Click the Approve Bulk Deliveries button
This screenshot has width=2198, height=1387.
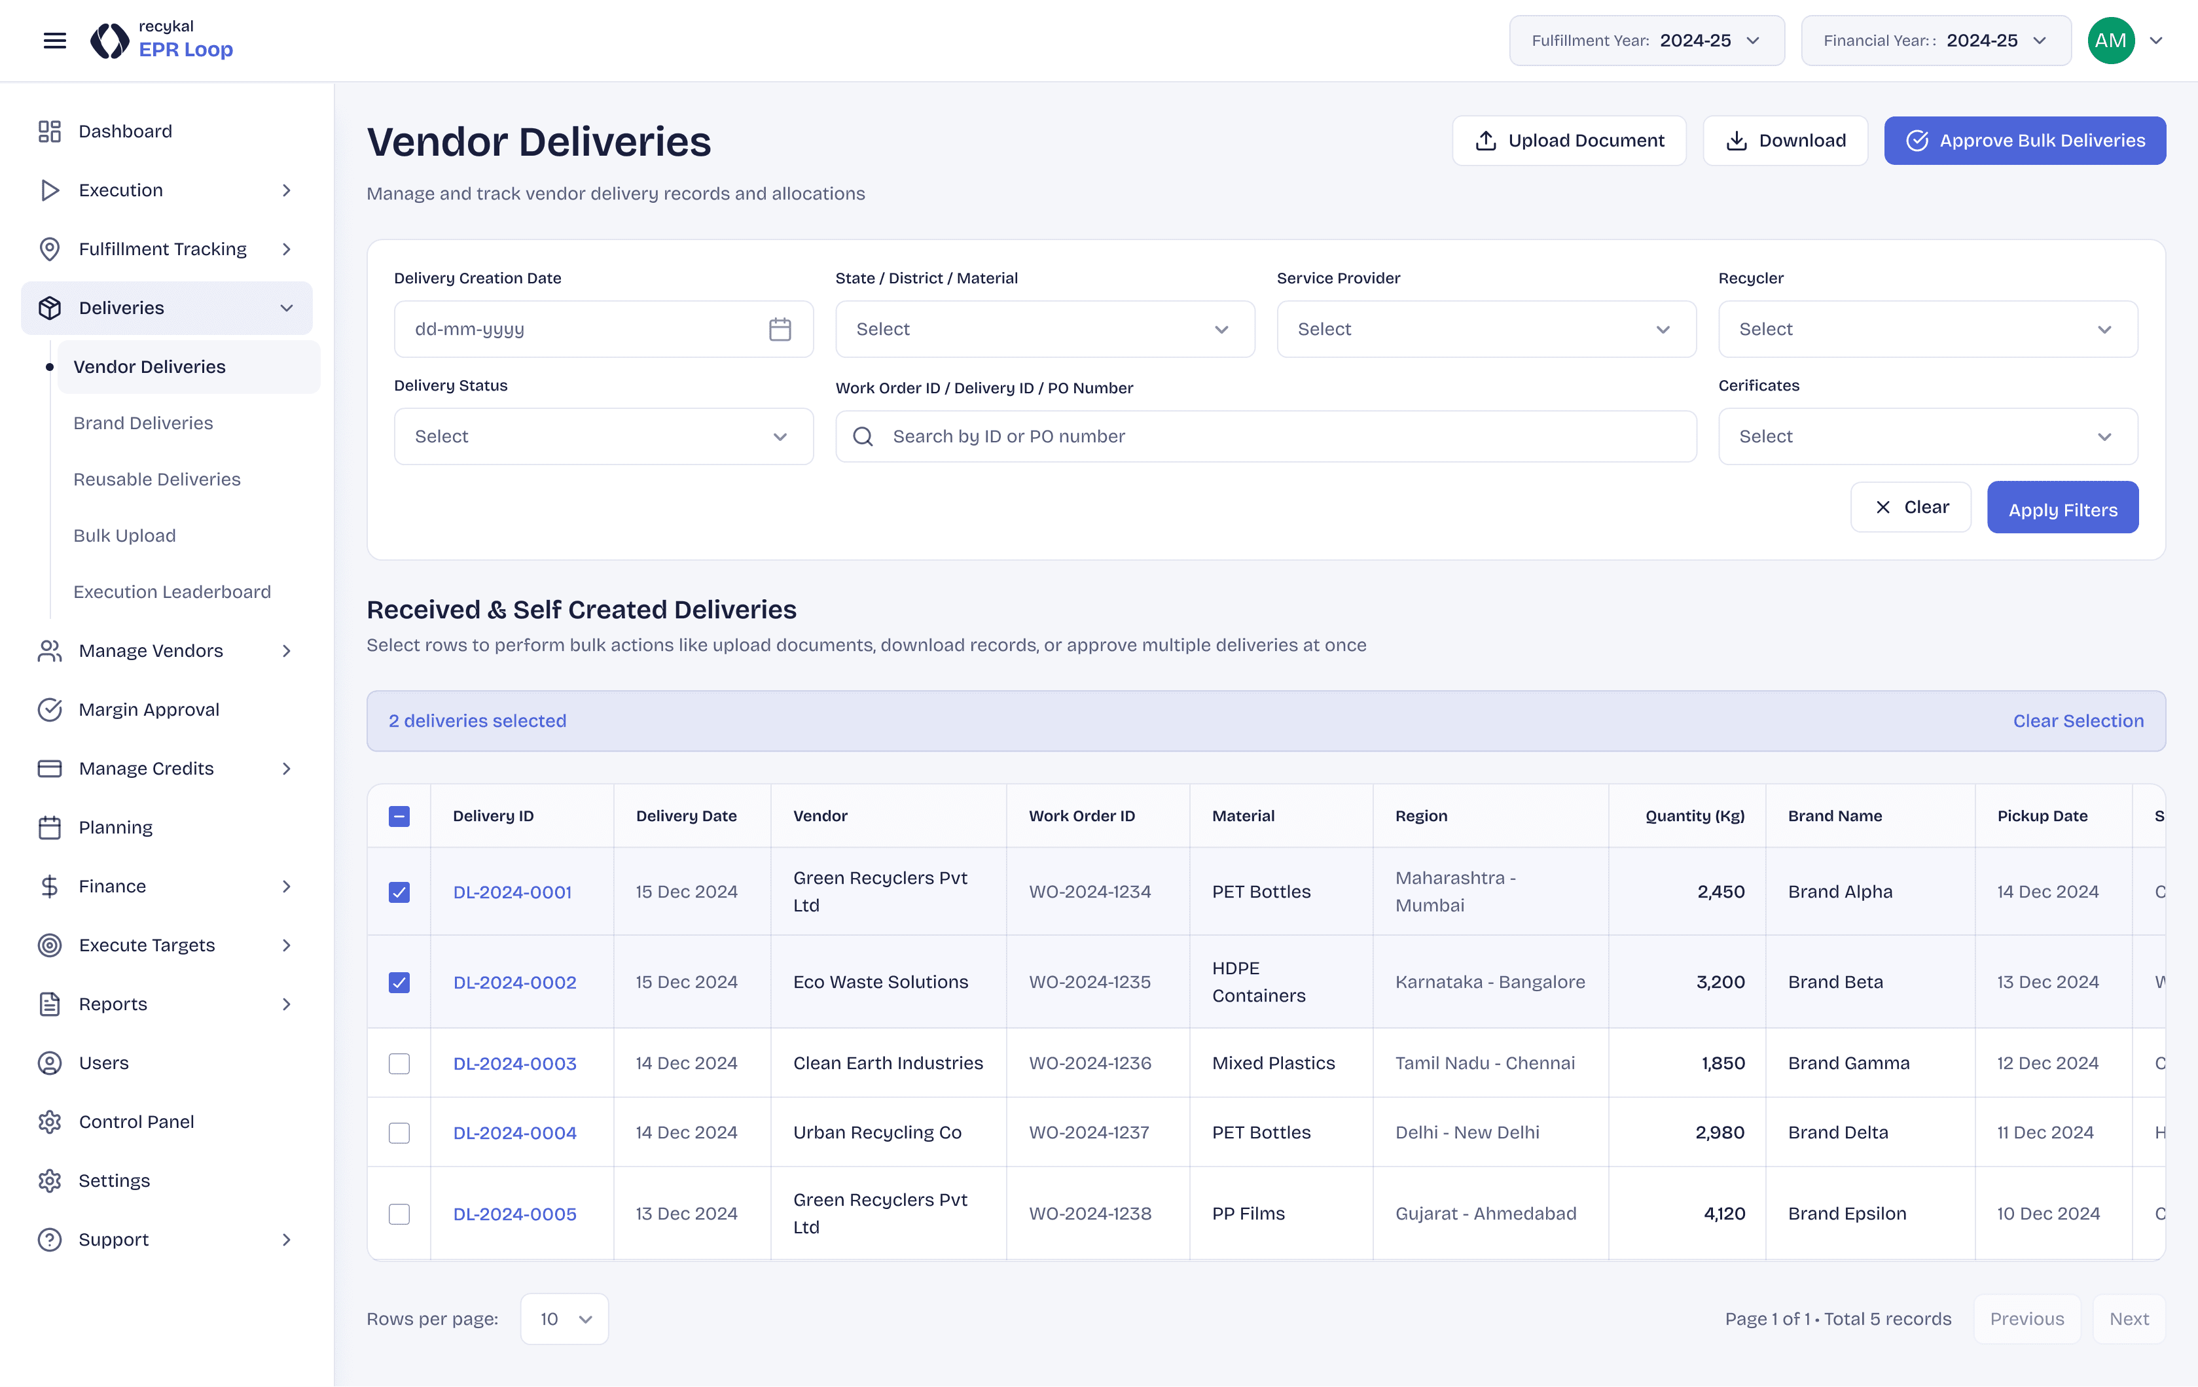pyautogui.click(x=2024, y=141)
